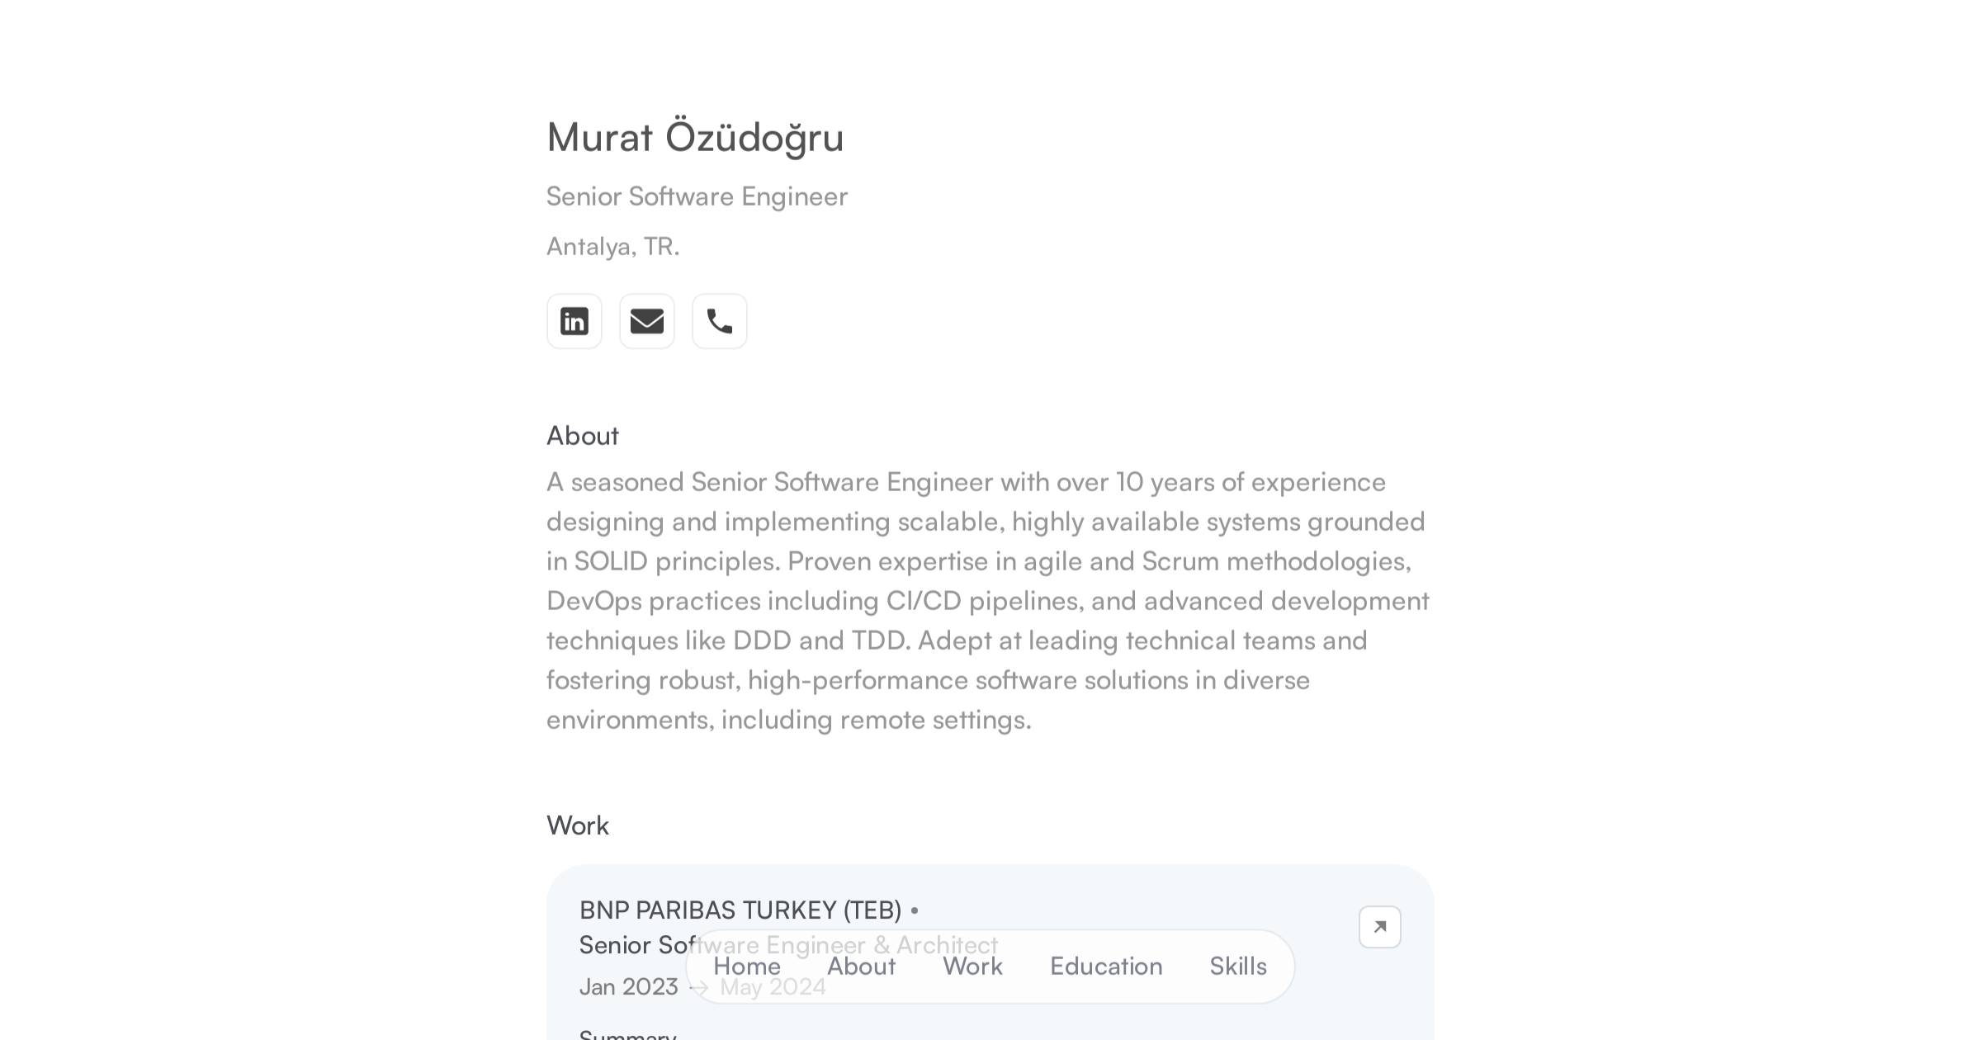This screenshot has height=1040, width=1981.
Task: Click the Summary label in the work card
Action: click(627, 1035)
